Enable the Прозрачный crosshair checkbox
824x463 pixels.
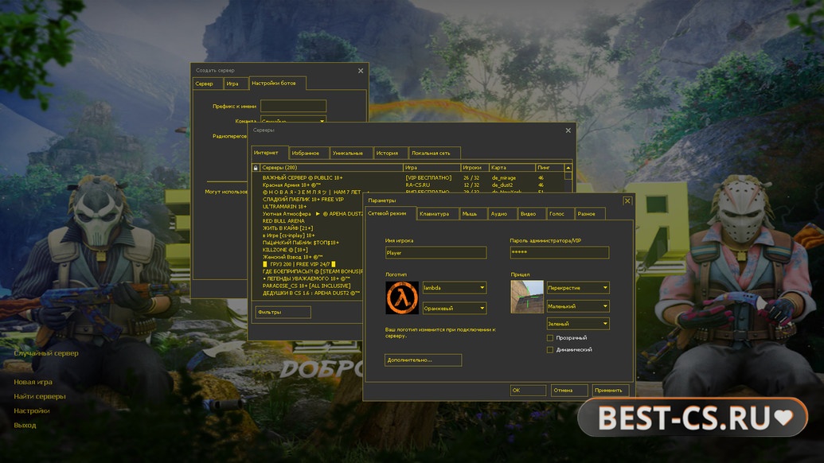(549, 338)
